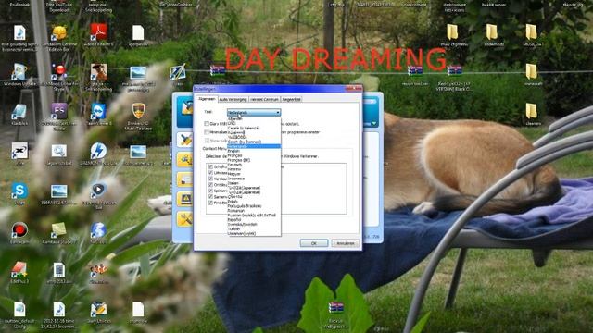Open the Windows Update desktop shortcut
This screenshot has height=333, width=593.
19,72
